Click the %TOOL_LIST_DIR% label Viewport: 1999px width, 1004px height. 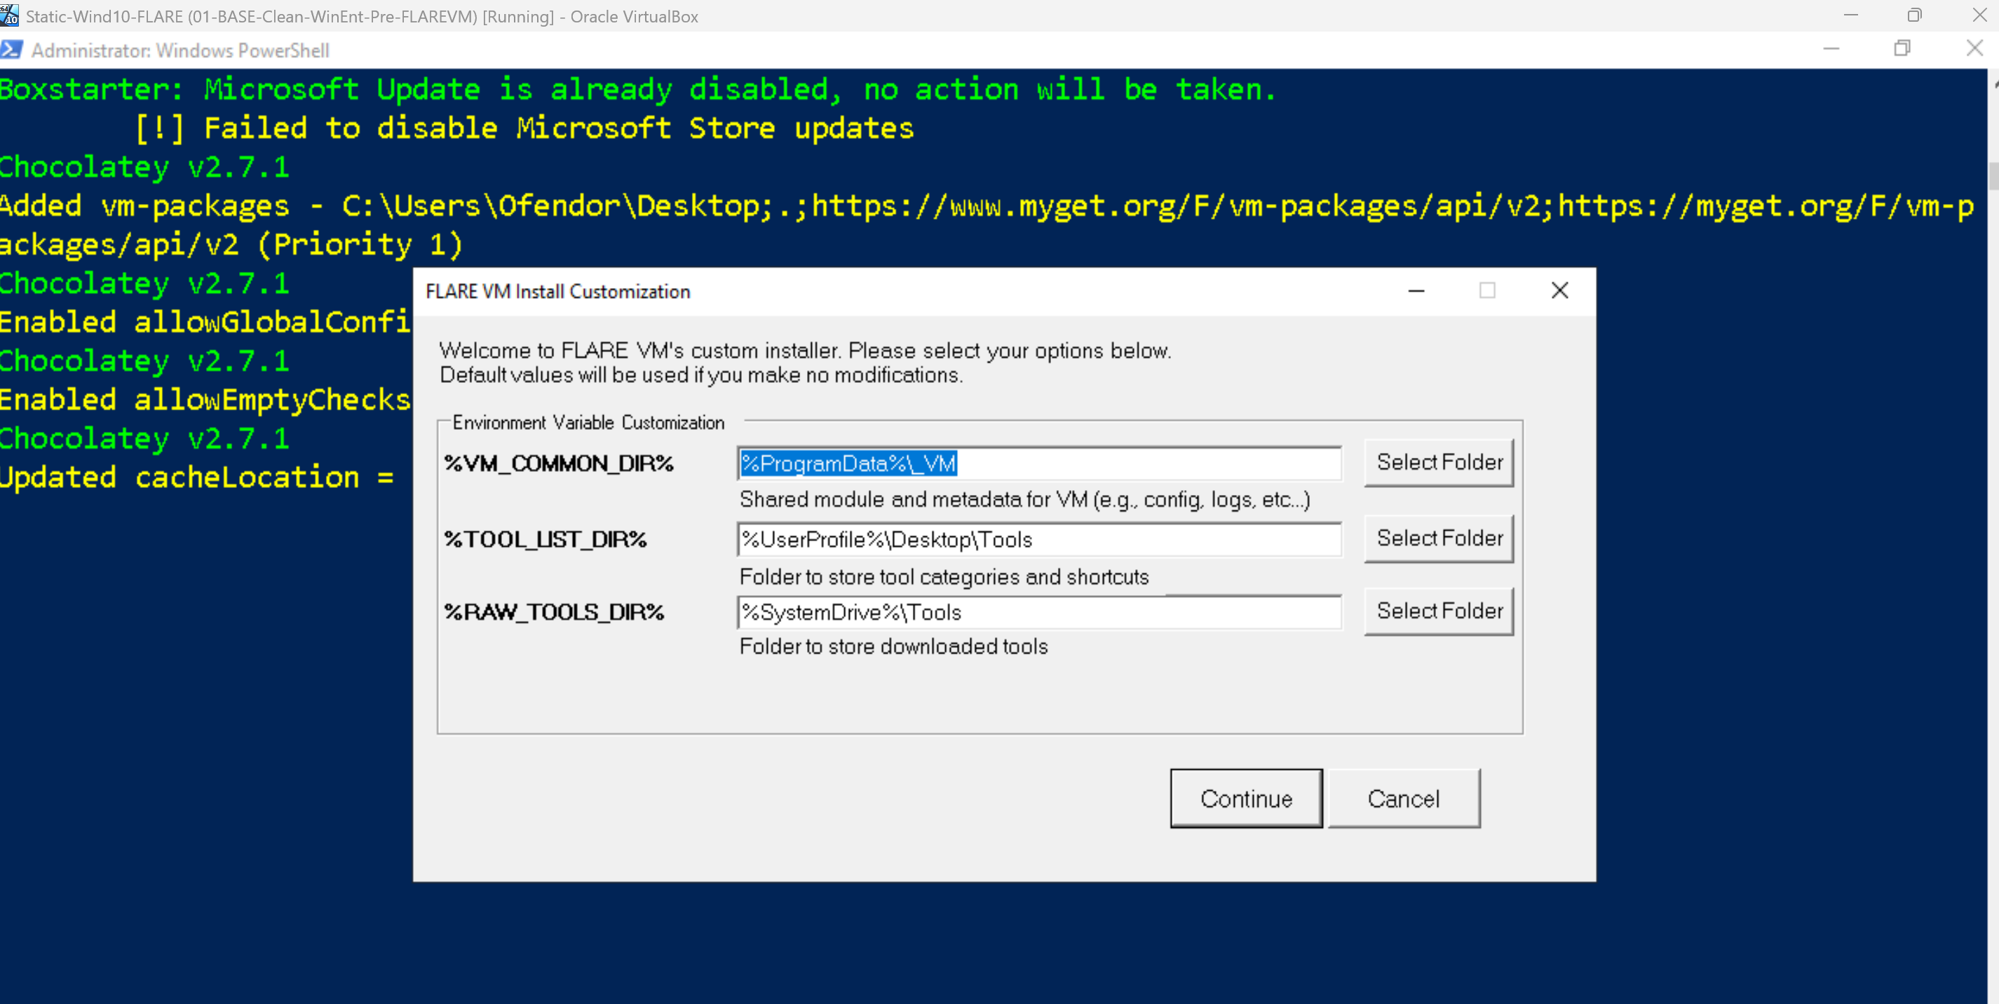(x=546, y=539)
